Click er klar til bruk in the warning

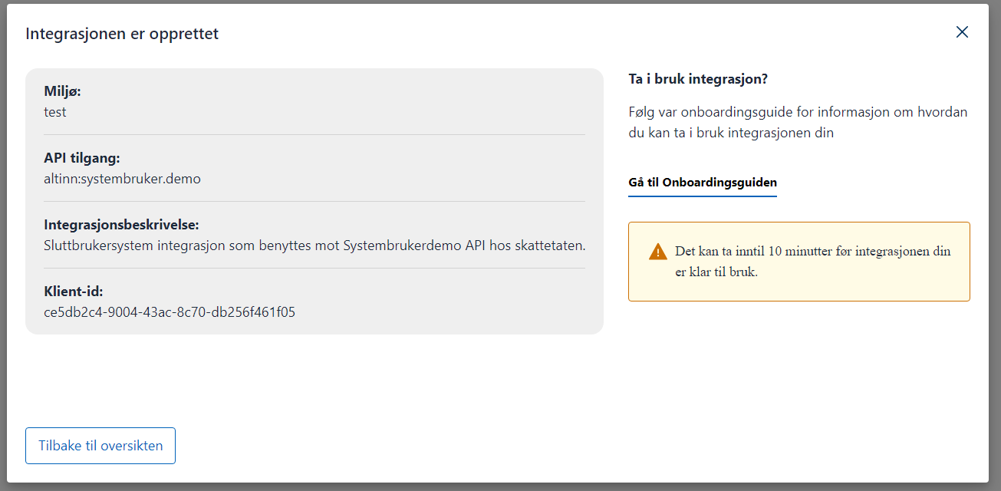716,272
